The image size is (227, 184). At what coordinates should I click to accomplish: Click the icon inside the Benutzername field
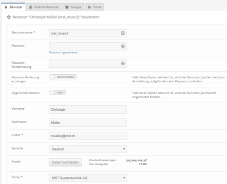point(123,33)
